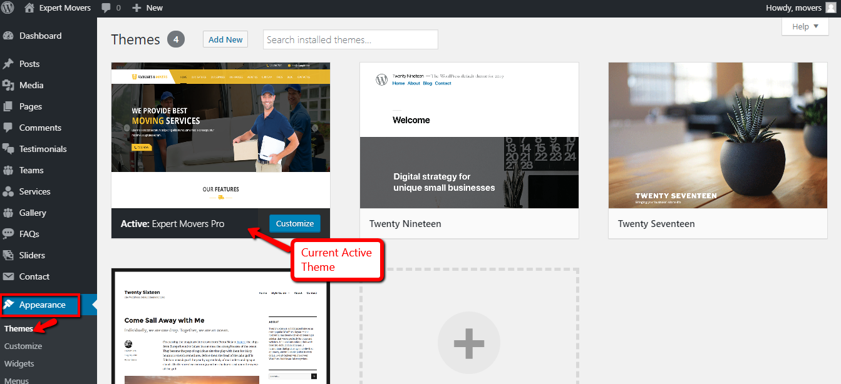841x384 pixels.
Task: Click the Active: Expert Movers Pro label
Action: coord(173,224)
